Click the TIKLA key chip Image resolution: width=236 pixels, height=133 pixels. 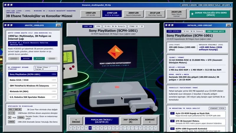point(21,117)
